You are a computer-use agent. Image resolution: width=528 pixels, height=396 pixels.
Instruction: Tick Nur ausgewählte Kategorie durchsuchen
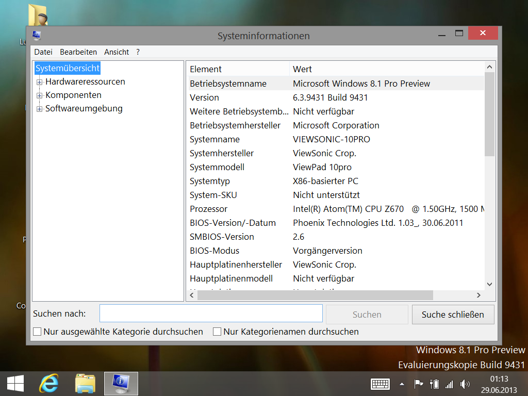(x=37, y=332)
